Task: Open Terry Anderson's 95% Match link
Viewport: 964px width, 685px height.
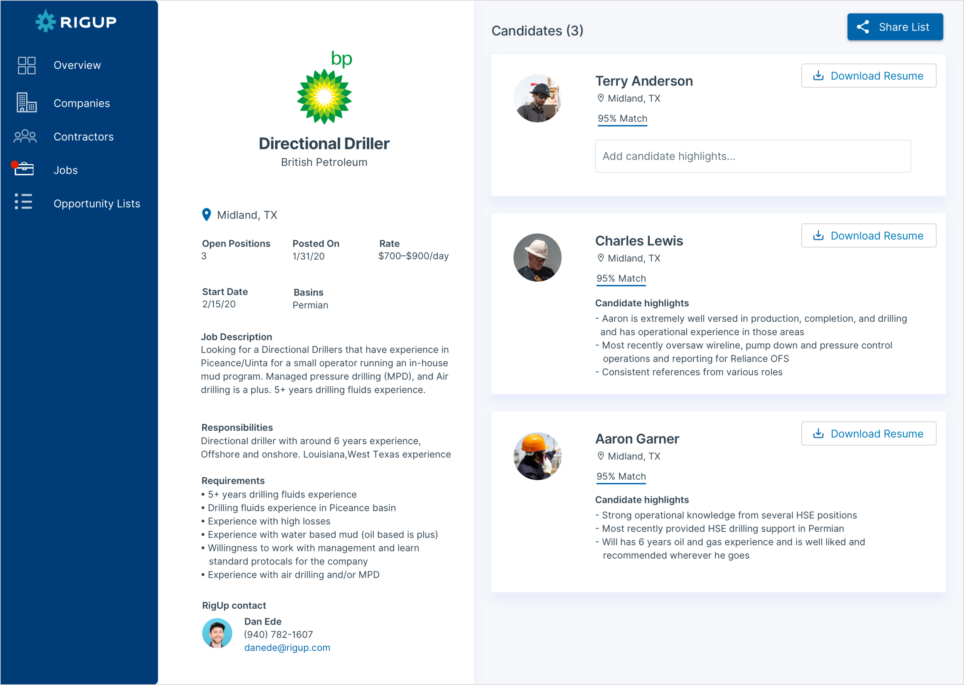Action: [622, 119]
